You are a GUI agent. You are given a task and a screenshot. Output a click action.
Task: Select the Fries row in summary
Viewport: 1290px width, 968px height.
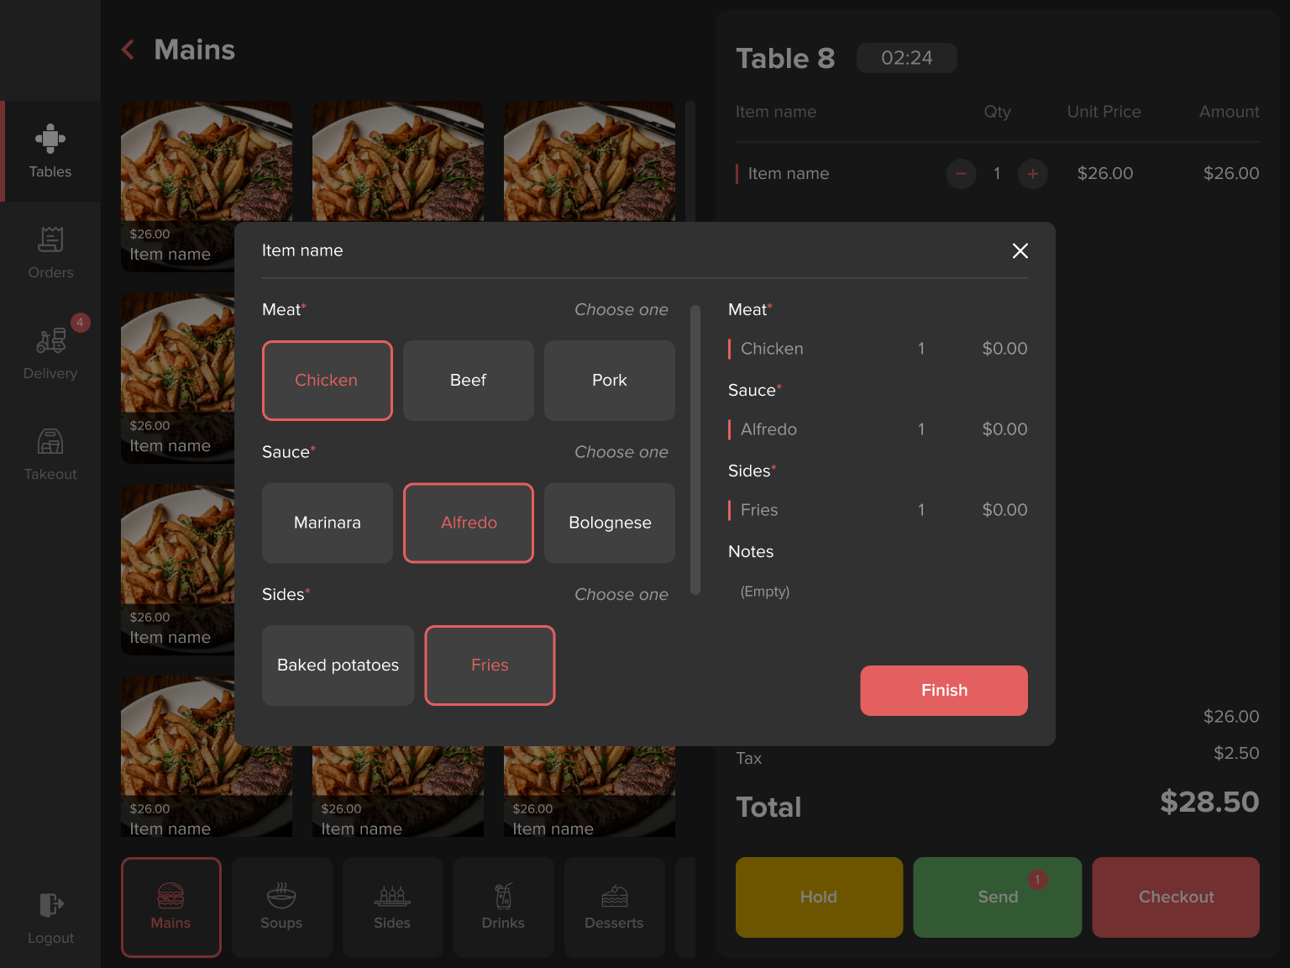(878, 510)
